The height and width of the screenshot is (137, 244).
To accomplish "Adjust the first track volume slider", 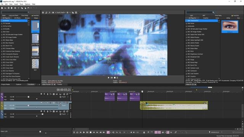I will pyautogui.click(x=29, y=97).
